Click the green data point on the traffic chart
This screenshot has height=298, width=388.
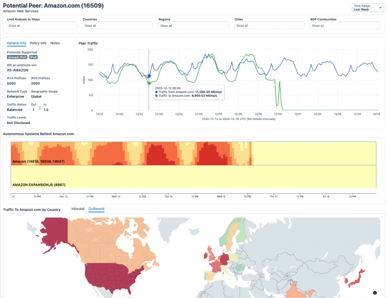[x=149, y=83]
